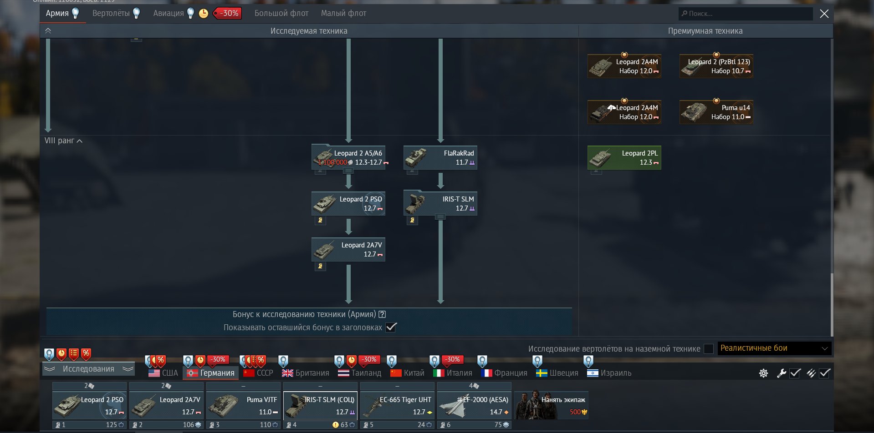Screen dimensions: 874x433
Task: Click the small arrow tab under Leopard 2 A5/A6
Action: click(x=320, y=171)
